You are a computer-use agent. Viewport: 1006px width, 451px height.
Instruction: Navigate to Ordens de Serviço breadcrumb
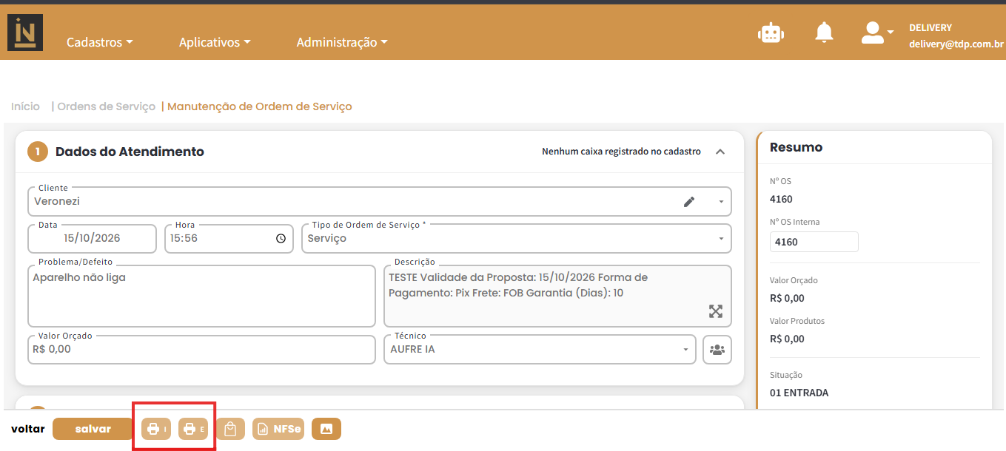107,106
